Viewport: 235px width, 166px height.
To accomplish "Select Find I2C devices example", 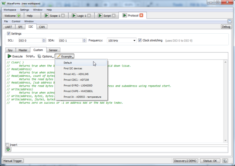I will coord(81,68).
